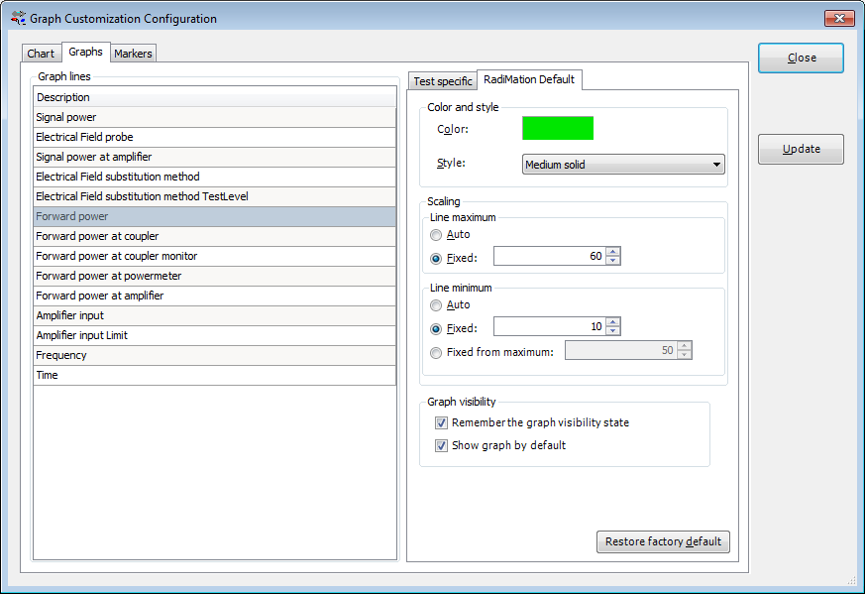Select Forward power at amplifier row
Viewport: 865px width, 594px height.
(215, 296)
